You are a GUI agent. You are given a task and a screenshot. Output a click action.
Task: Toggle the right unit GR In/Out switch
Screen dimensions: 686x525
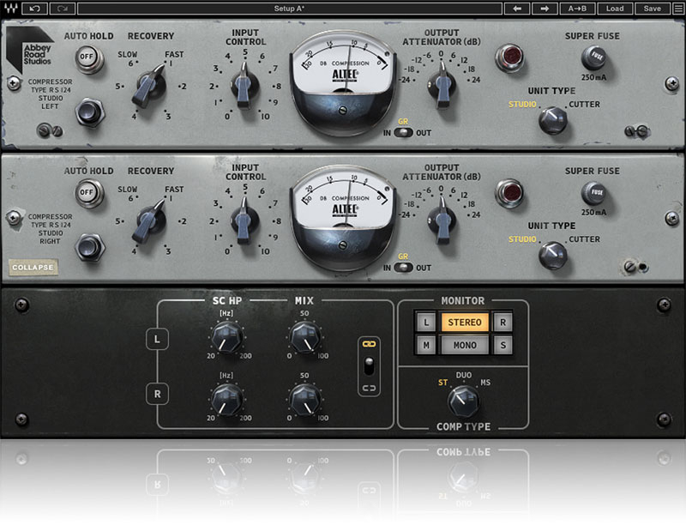[x=402, y=268]
